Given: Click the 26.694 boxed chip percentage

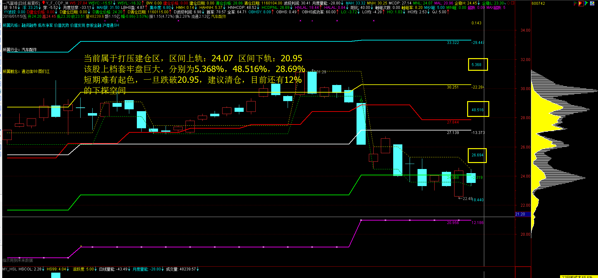Looking at the screenshot, I should [x=478, y=155].
